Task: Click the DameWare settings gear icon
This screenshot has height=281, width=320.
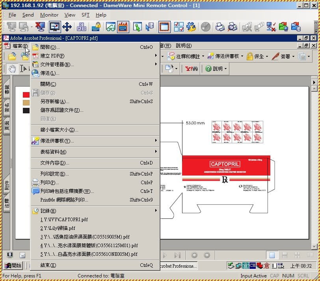Action: [191, 27]
